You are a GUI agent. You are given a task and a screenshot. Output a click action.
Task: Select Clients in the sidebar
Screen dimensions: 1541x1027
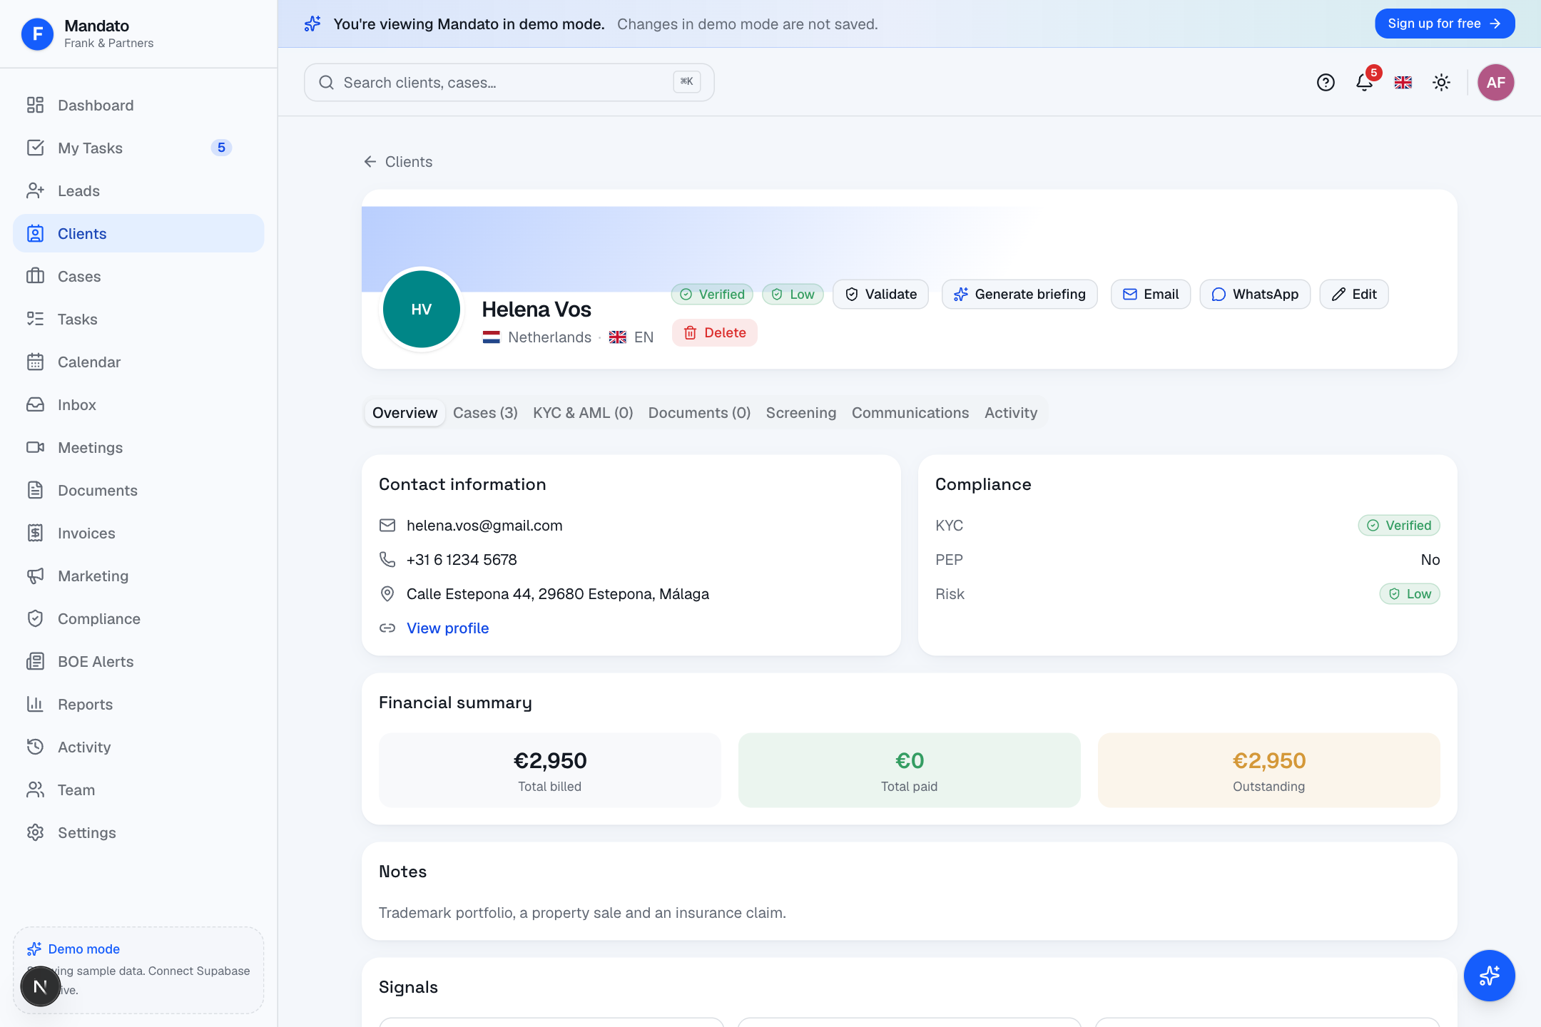(x=138, y=233)
